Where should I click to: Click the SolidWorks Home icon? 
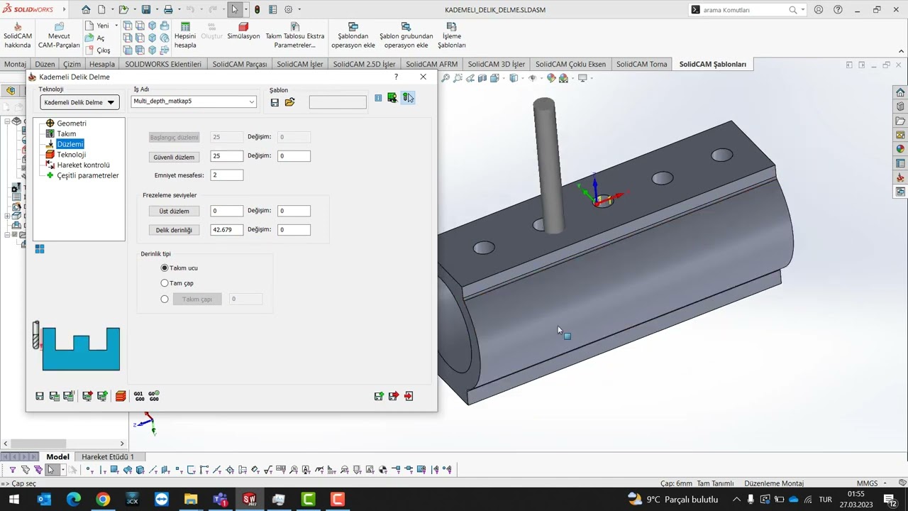(86, 10)
